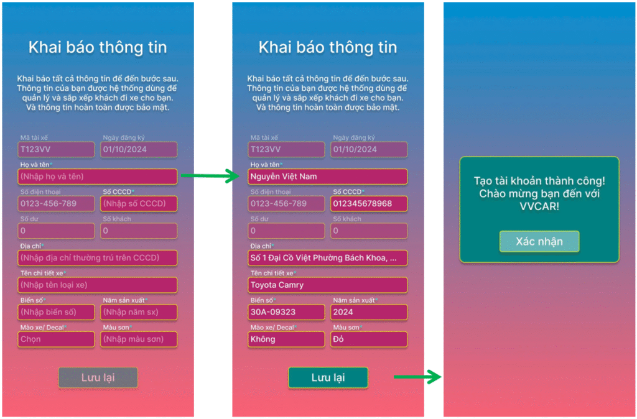This screenshot has height=419, width=637.
Task: Open the Decal dropdown showing 'Không'
Action: click(286, 339)
